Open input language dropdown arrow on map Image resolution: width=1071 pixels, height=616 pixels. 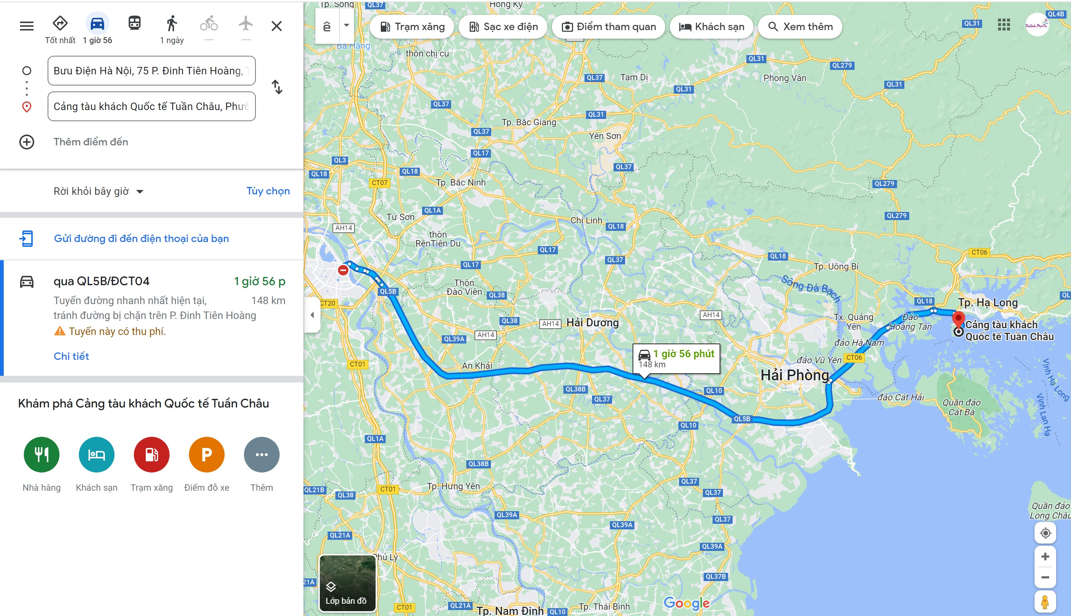(x=347, y=25)
